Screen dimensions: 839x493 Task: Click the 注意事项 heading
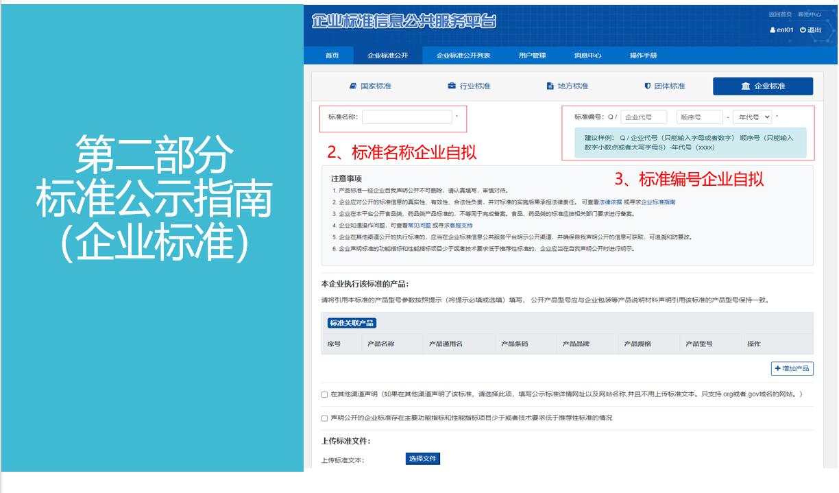coord(347,179)
